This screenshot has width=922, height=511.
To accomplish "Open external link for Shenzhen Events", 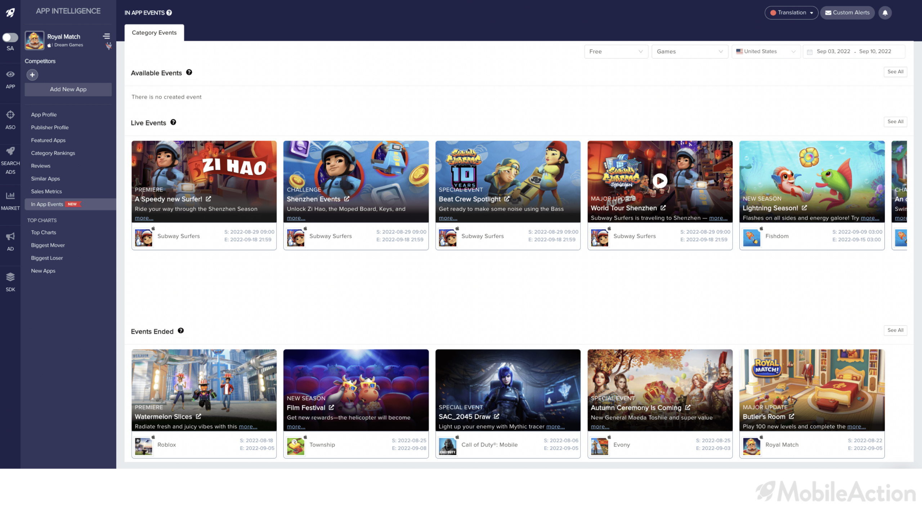I will coord(346,199).
